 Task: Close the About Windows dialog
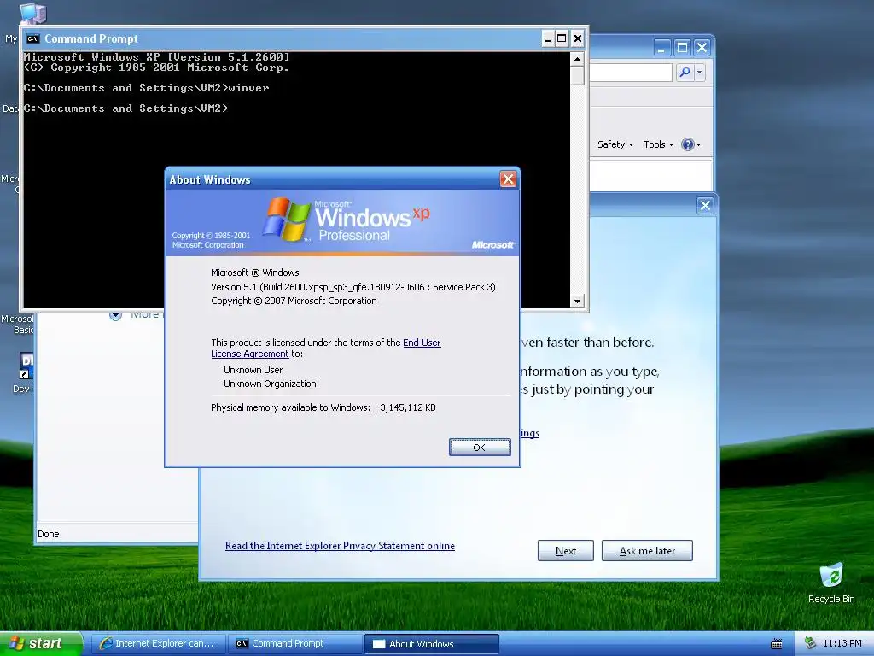508,179
